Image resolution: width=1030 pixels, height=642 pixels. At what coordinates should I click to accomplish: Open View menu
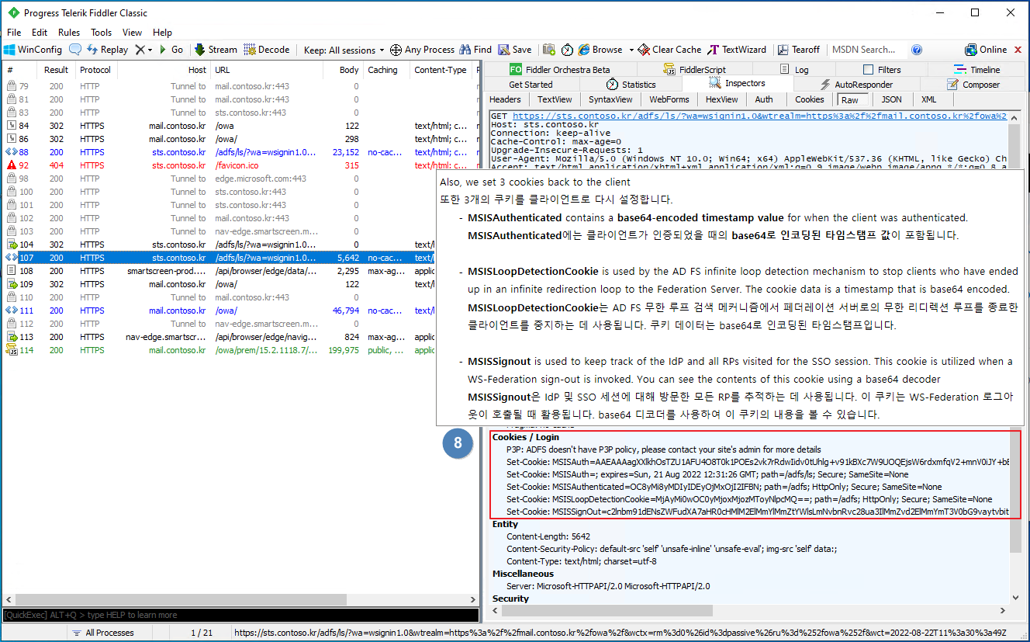[133, 33]
